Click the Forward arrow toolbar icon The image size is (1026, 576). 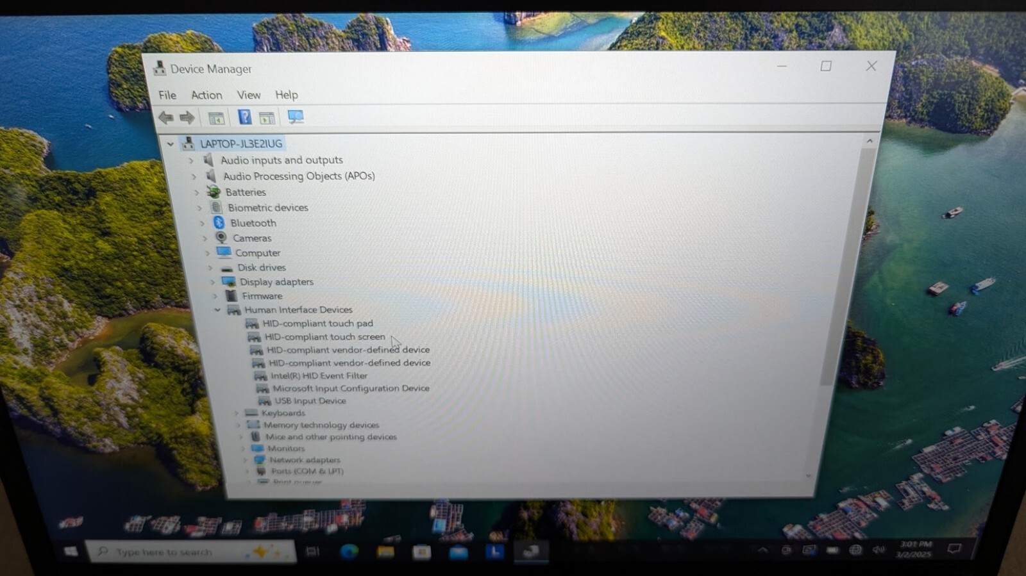pyautogui.click(x=187, y=117)
